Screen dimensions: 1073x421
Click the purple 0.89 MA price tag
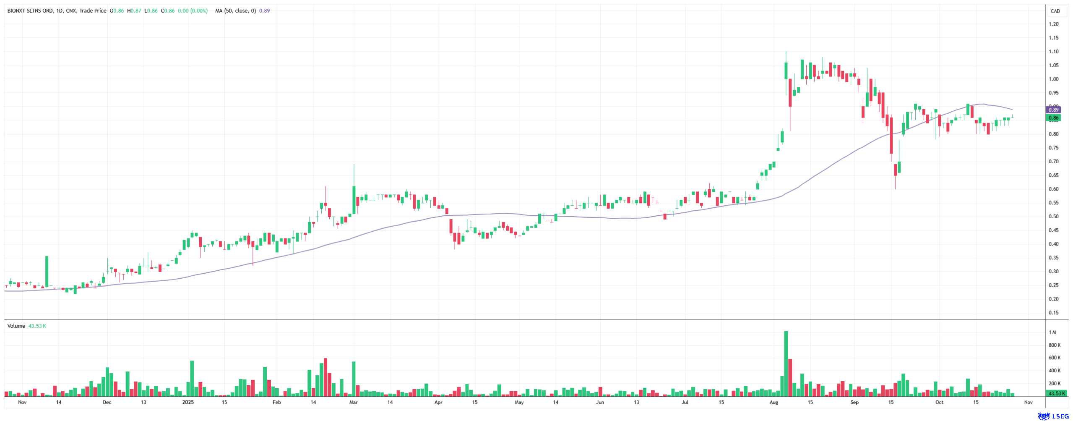tap(1053, 110)
